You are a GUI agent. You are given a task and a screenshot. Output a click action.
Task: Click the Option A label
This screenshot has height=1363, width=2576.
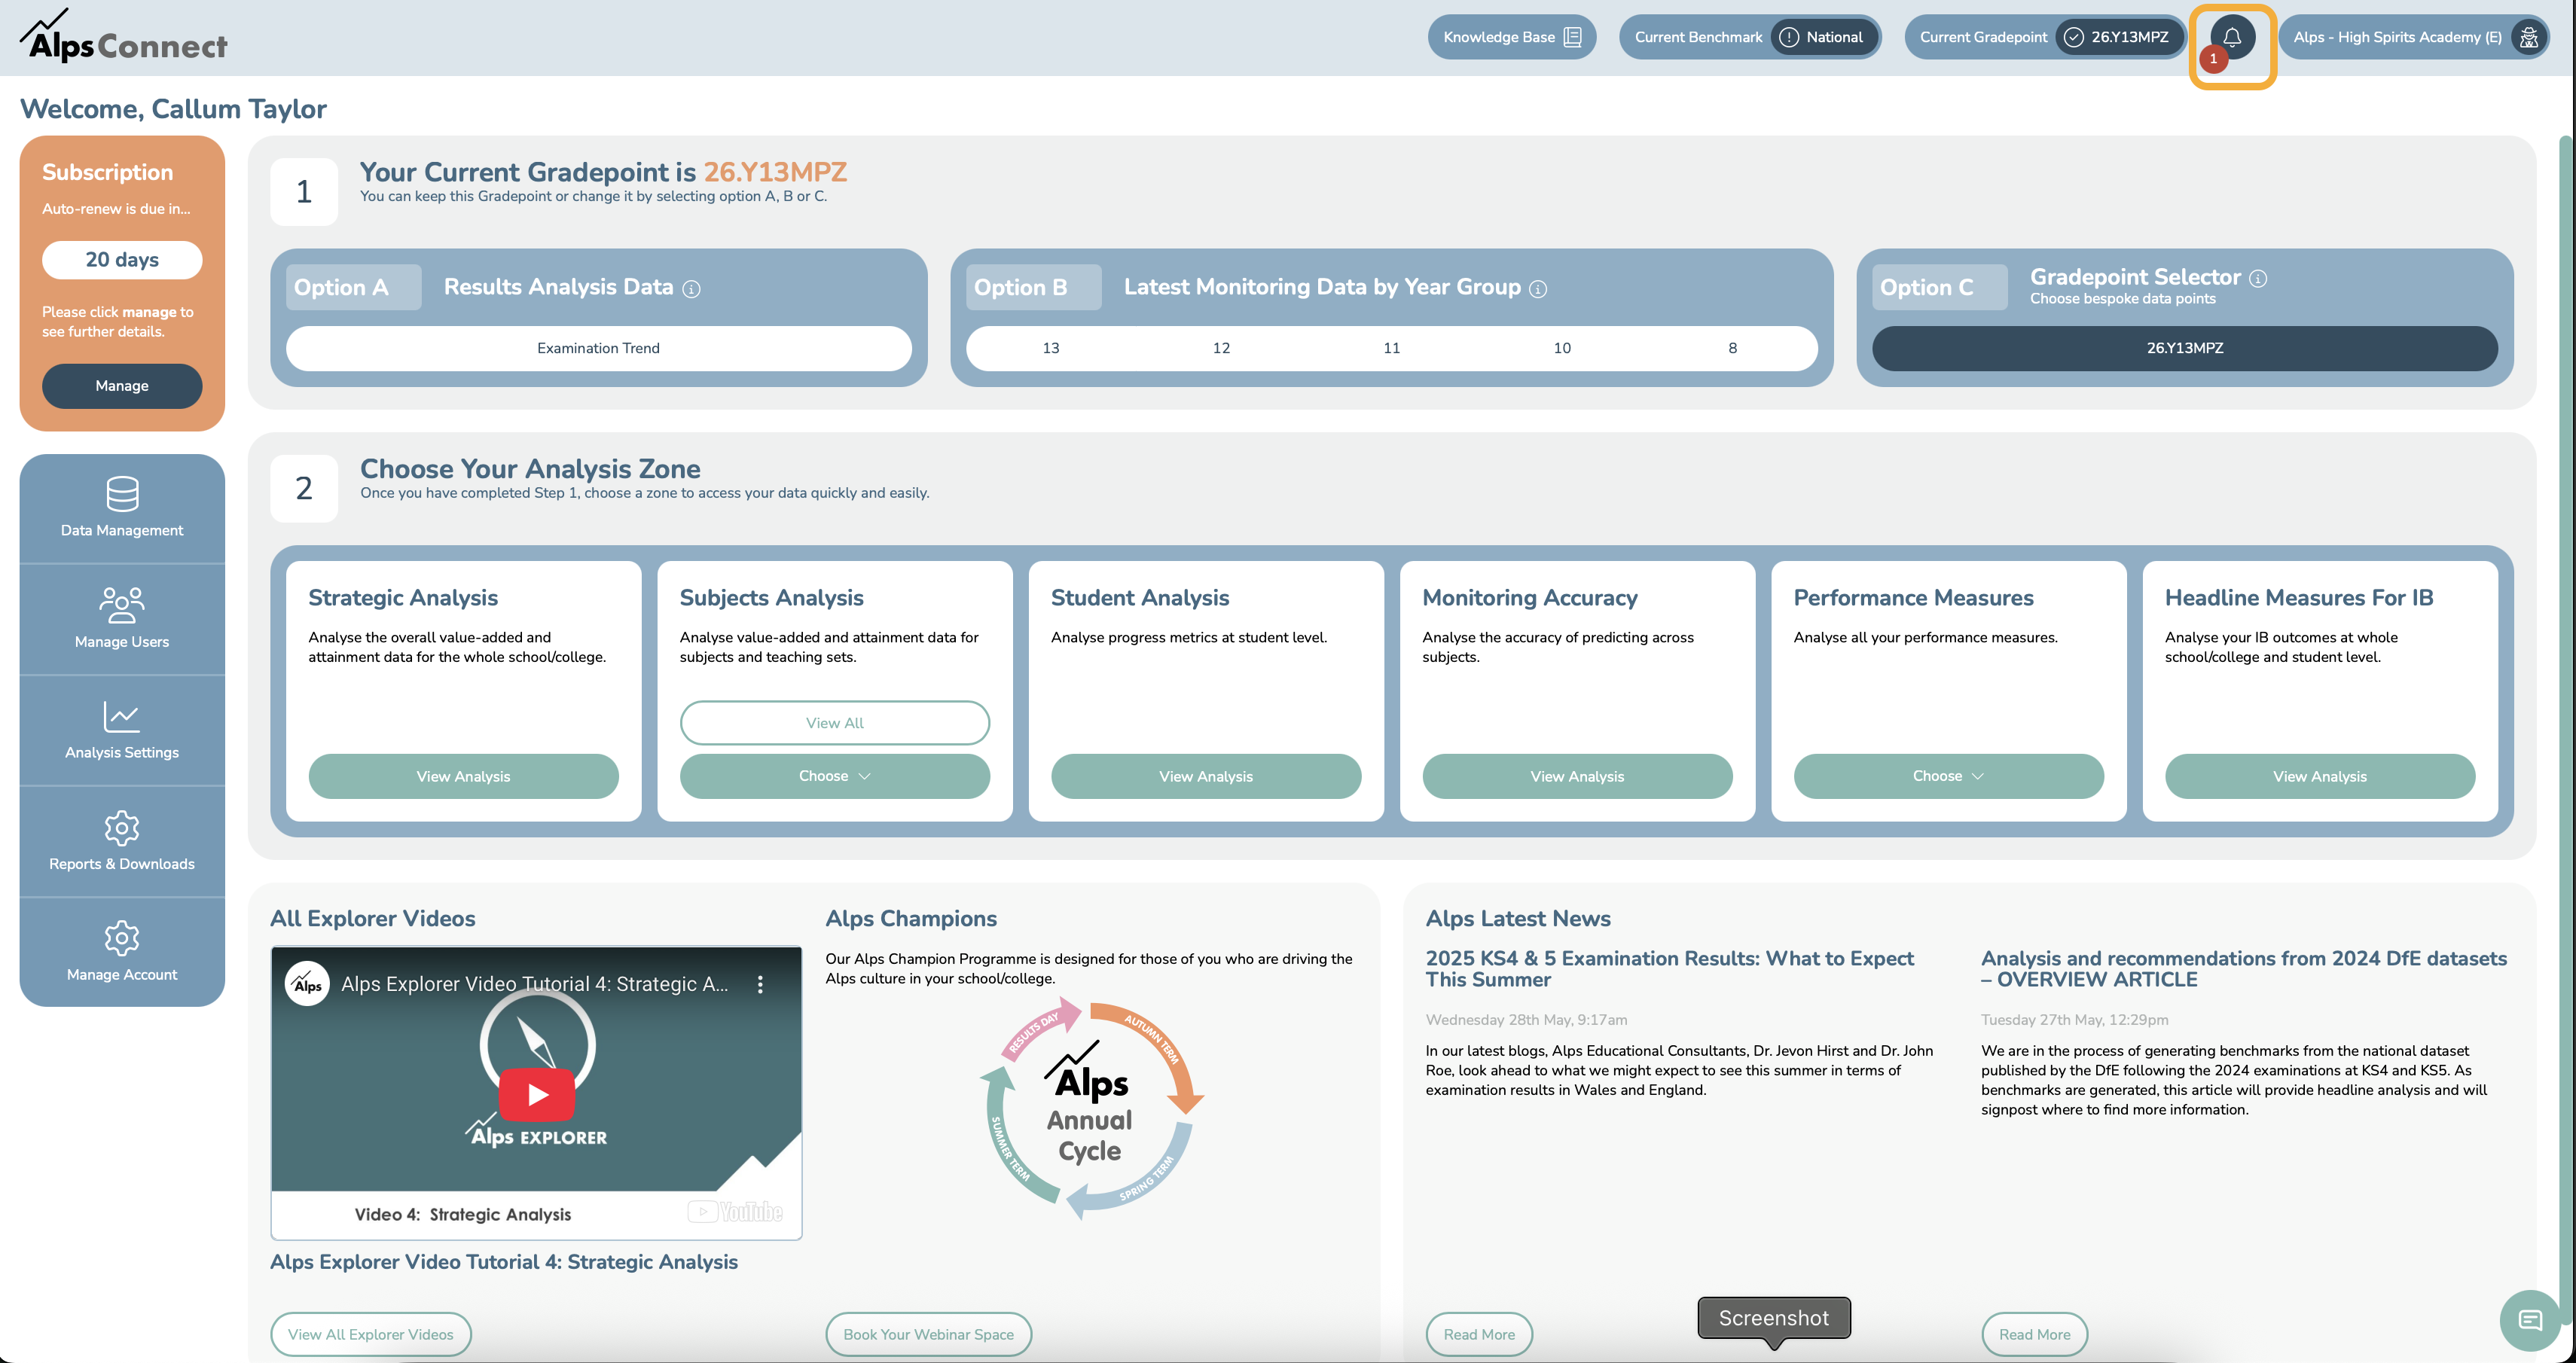[x=354, y=288]
